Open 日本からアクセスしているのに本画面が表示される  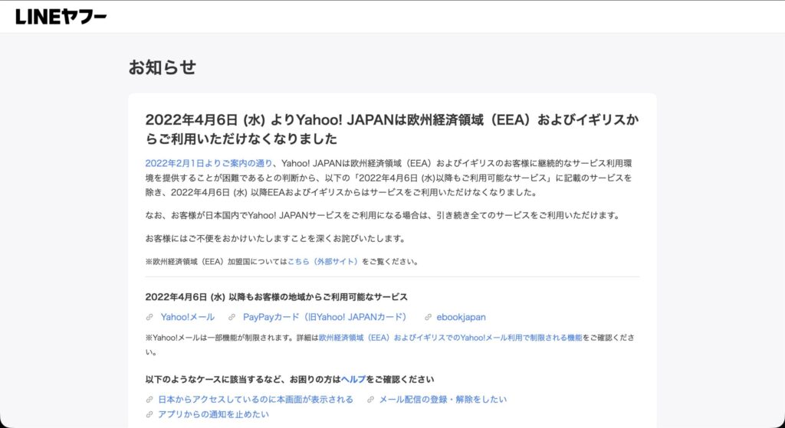point(255,400)
